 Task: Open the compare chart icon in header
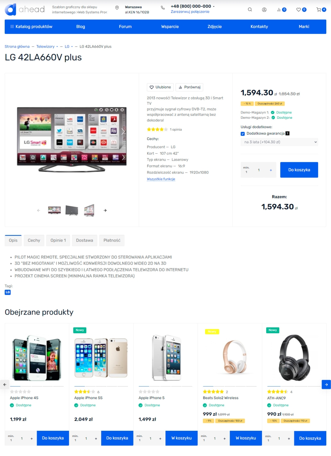click(x=279, y=10)
